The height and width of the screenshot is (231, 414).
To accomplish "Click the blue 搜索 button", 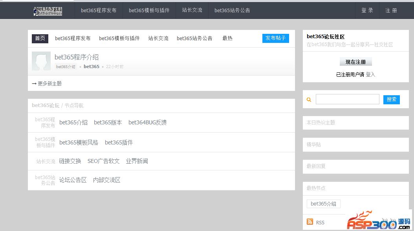I will click(391, 100).
